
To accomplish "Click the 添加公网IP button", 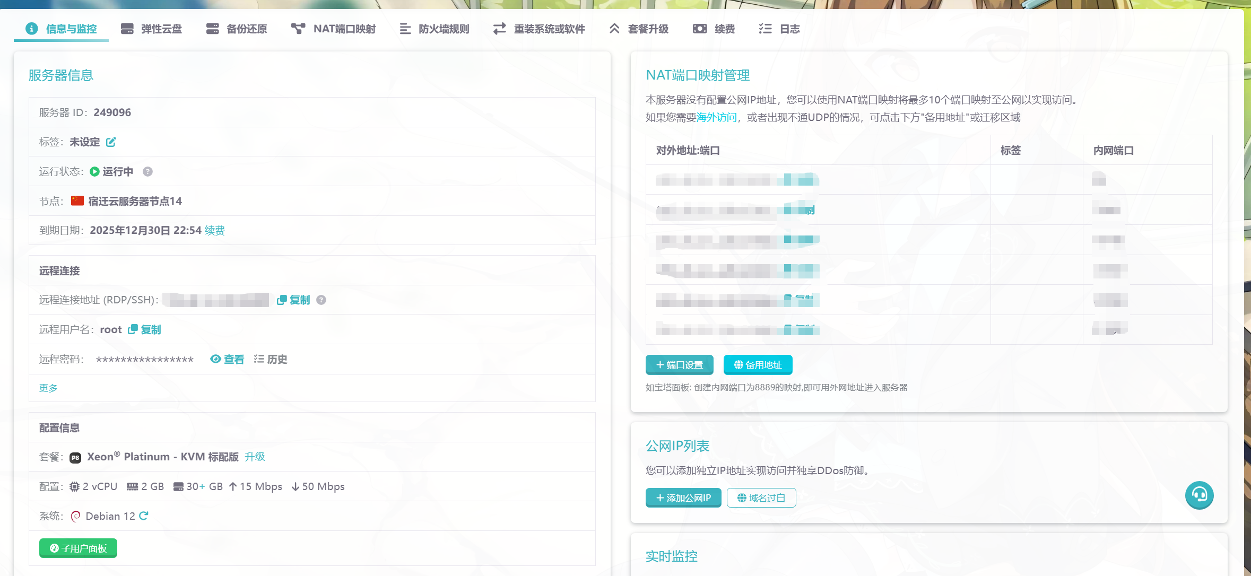I will pos(683,498).
